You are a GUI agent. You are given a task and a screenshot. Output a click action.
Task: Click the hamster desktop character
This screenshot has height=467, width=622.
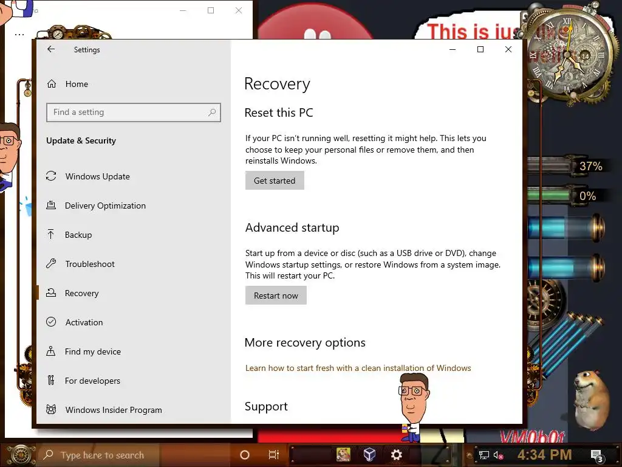(592, 399)
